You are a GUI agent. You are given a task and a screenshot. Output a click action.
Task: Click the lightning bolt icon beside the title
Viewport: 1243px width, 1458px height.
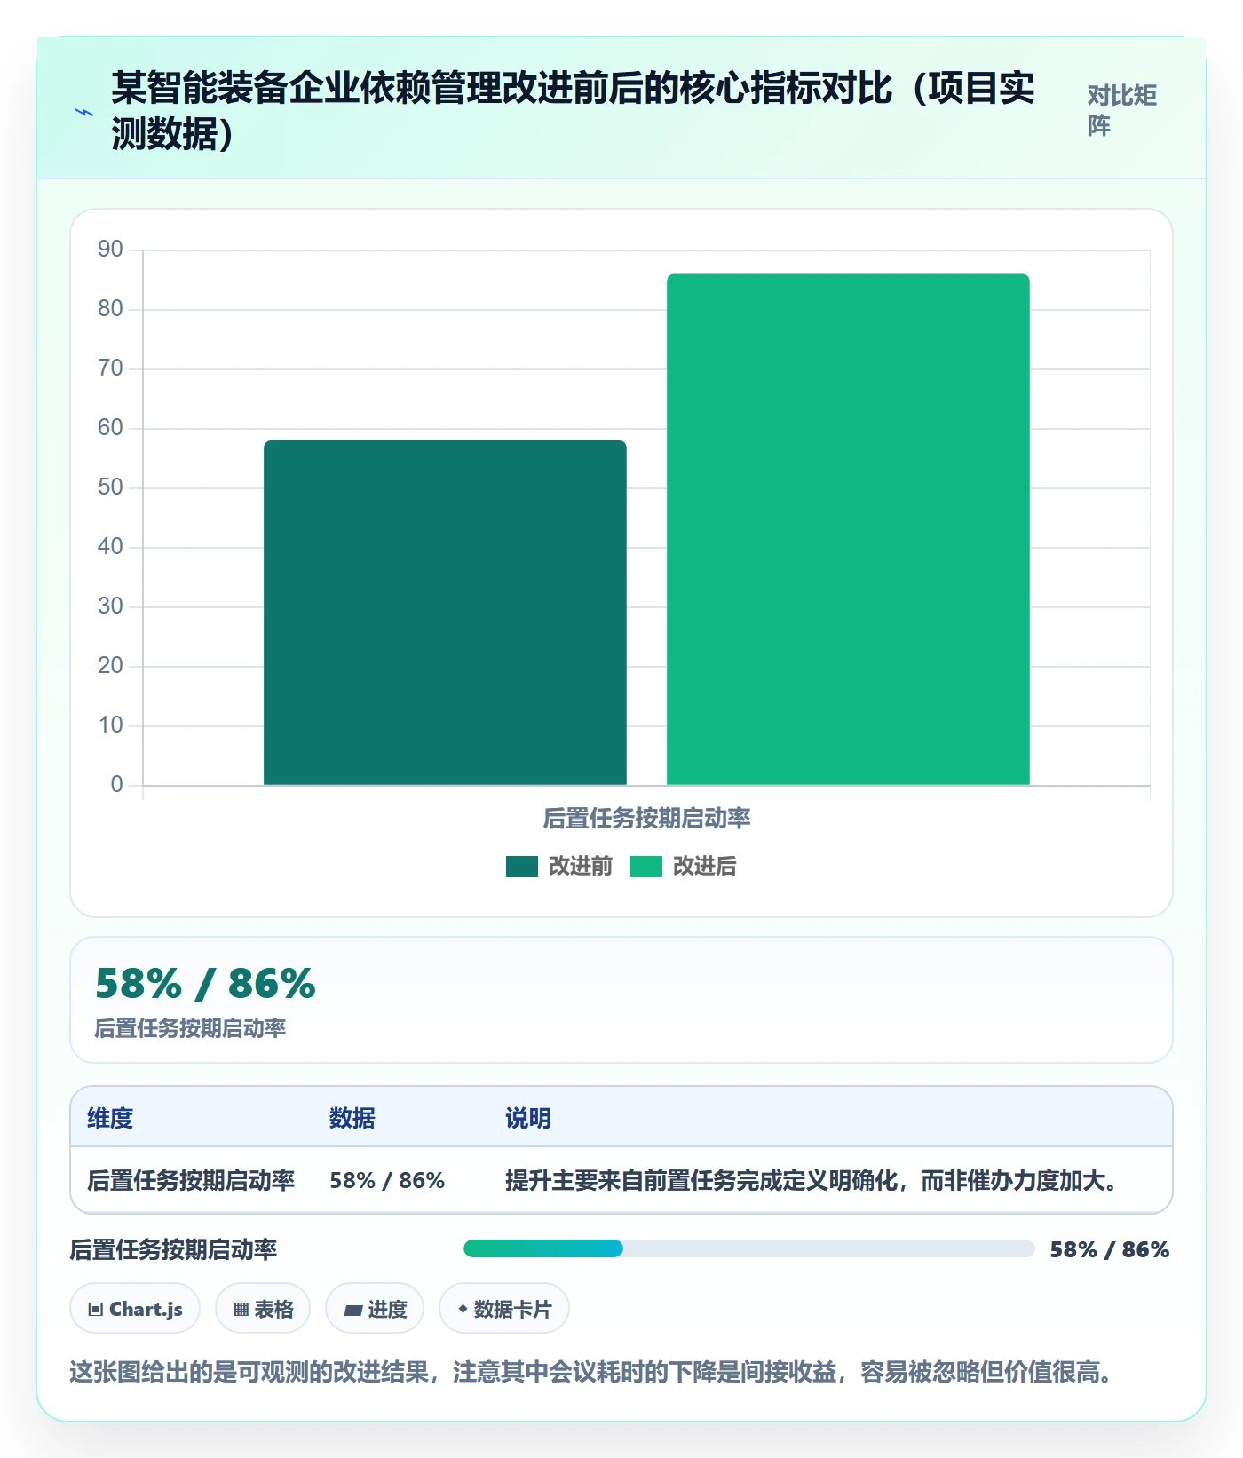84,112
